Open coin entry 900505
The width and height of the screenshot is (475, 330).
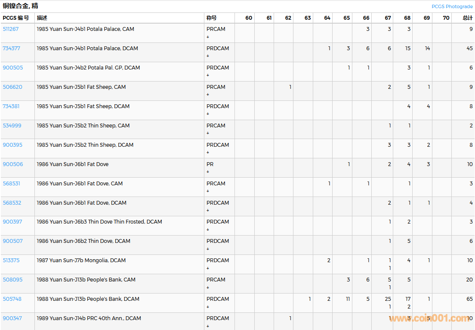(13, 68)
